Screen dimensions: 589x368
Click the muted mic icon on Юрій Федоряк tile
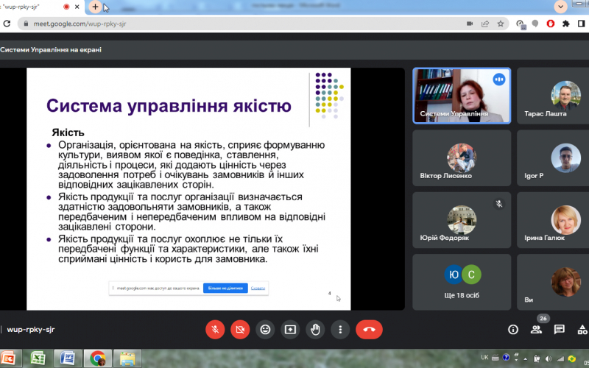point(499,204)
